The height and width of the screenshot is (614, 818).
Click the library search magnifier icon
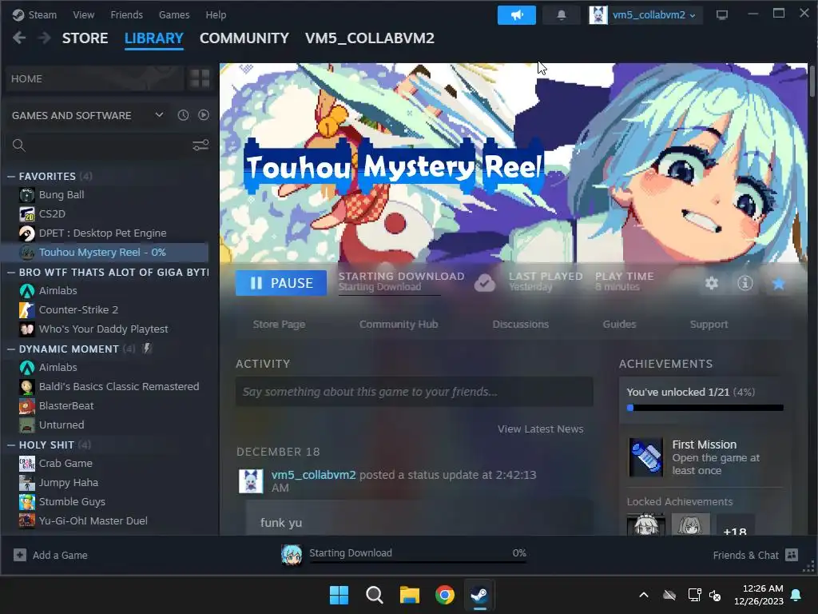click(19, 146)
